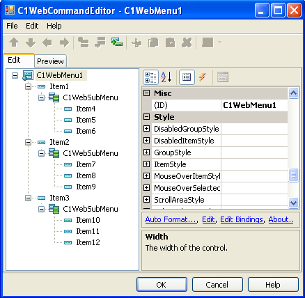Click the Events lightning bolt icon
The image size is (305, 298).
[202, 77]
